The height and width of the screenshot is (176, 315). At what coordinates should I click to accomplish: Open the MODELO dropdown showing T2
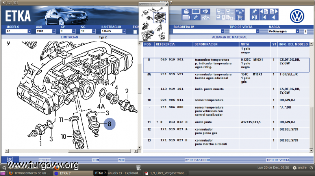pyautogui.click(x=29, y=31)
